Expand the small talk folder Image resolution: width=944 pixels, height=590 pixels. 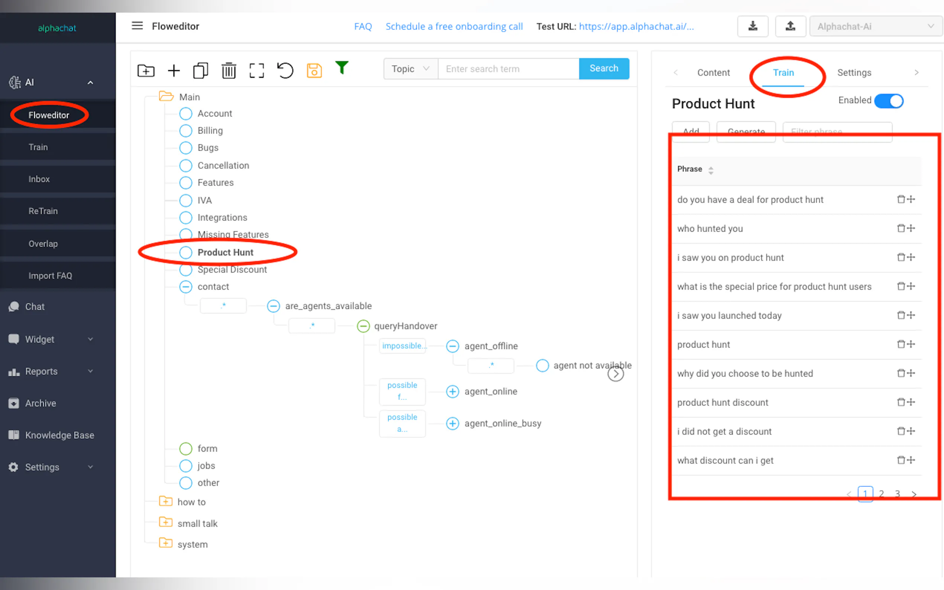pos(165,522)
